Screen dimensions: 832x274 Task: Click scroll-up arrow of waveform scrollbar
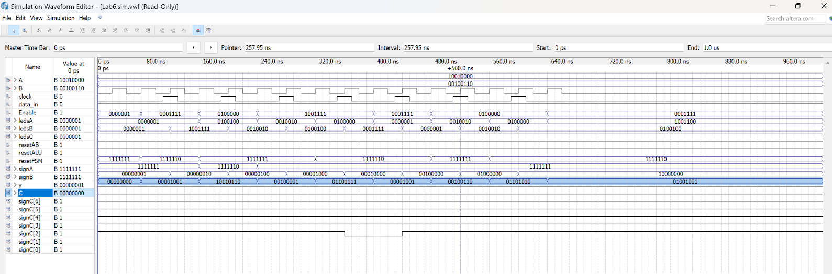pos(828,63)
